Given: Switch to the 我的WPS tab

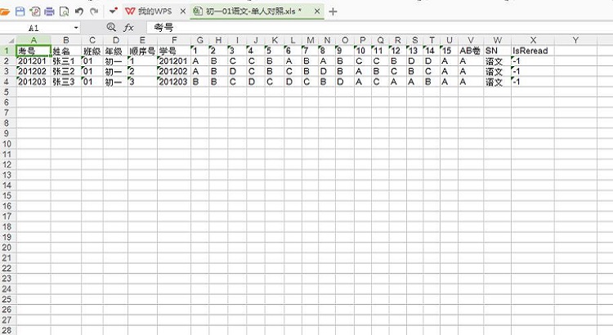Looking at the screenshot, I should point(150,11).
